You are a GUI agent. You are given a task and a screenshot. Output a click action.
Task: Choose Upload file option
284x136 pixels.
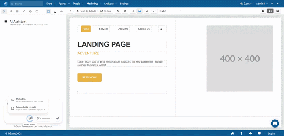click(x=28, y=100)
